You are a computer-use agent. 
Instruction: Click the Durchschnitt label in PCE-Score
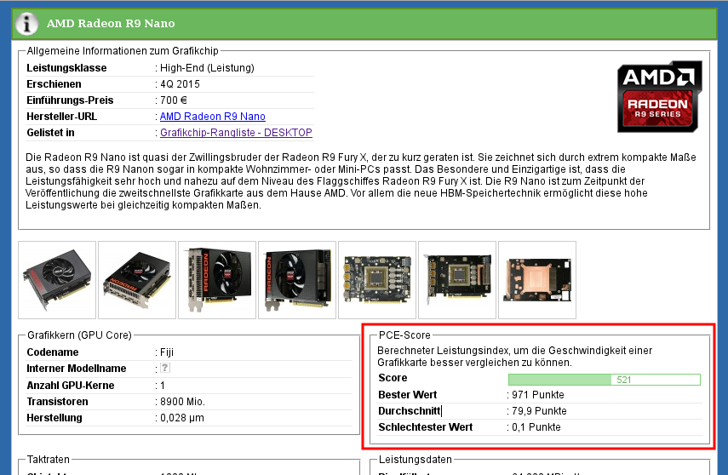point(410,411)
